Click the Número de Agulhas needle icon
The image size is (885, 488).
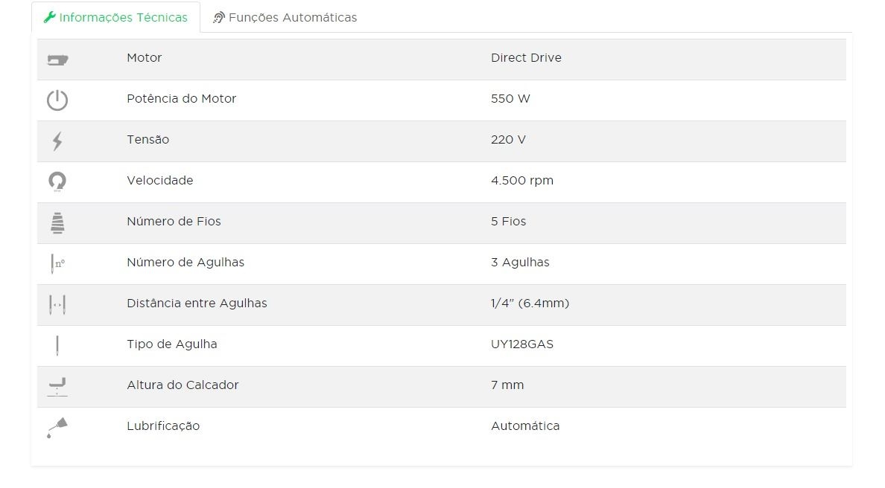(x=57, y=263)
